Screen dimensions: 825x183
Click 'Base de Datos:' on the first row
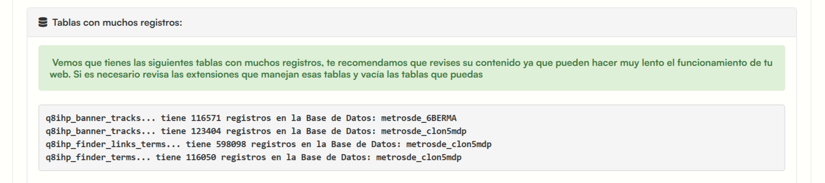(341, 118)
